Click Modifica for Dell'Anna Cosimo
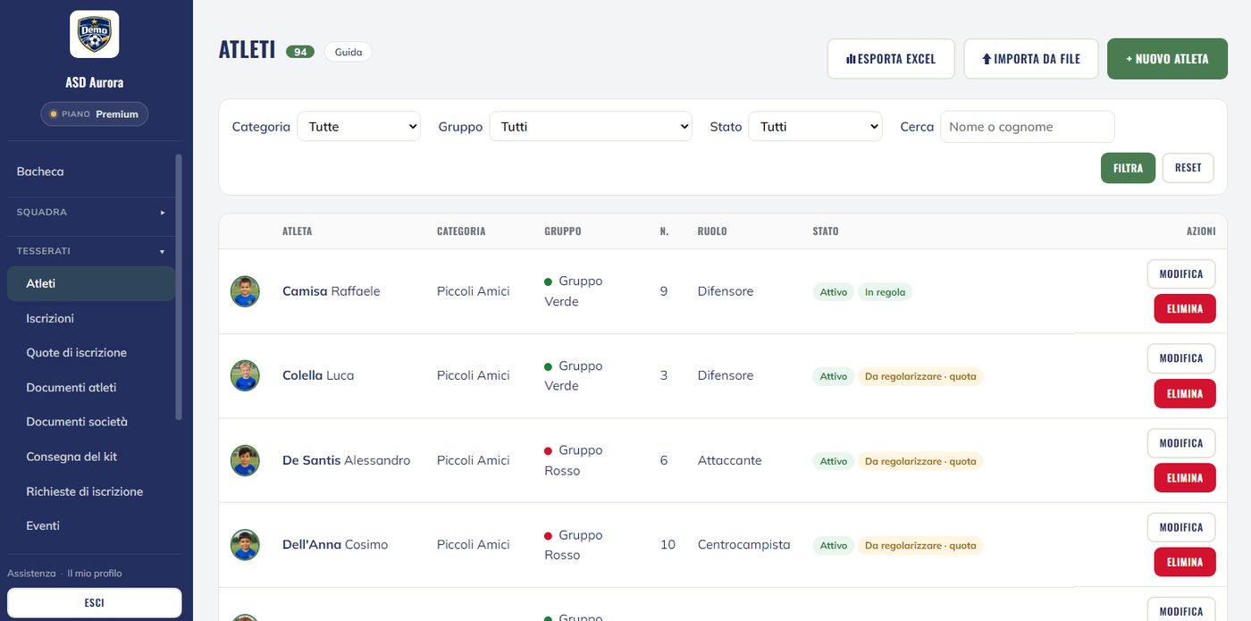This screenshot has height=621, width=1251. click(x=1181, y=527)
